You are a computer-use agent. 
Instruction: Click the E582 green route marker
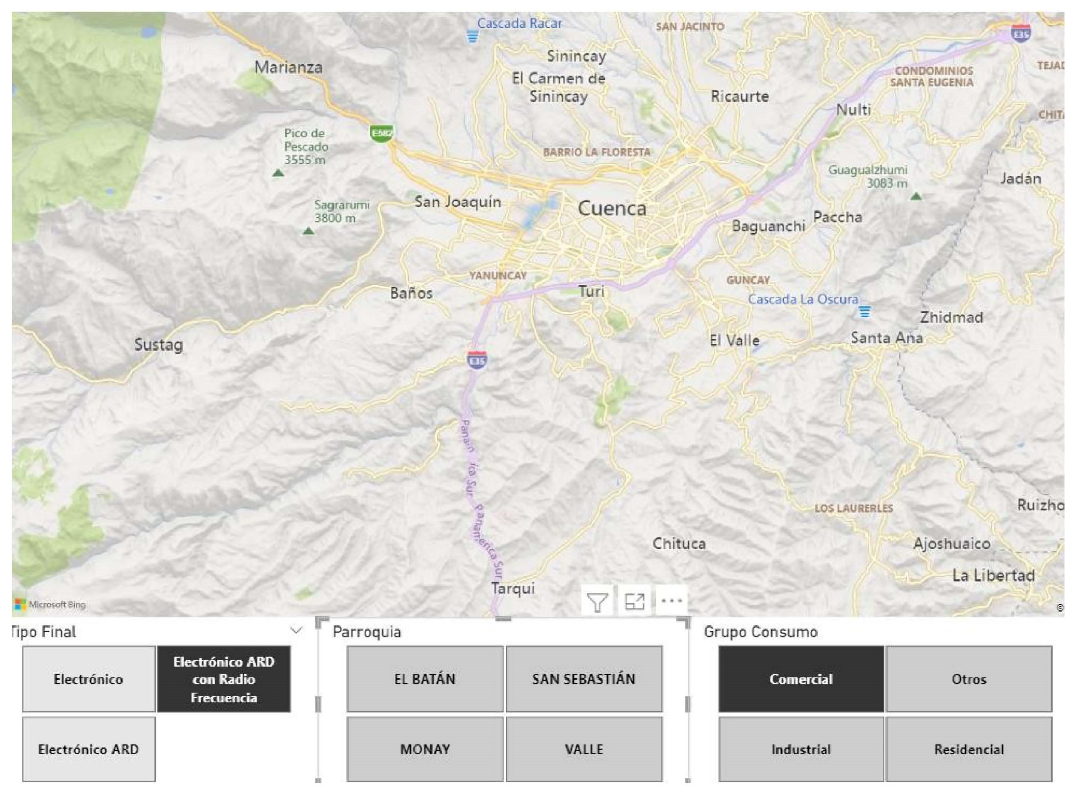point(381,133)
